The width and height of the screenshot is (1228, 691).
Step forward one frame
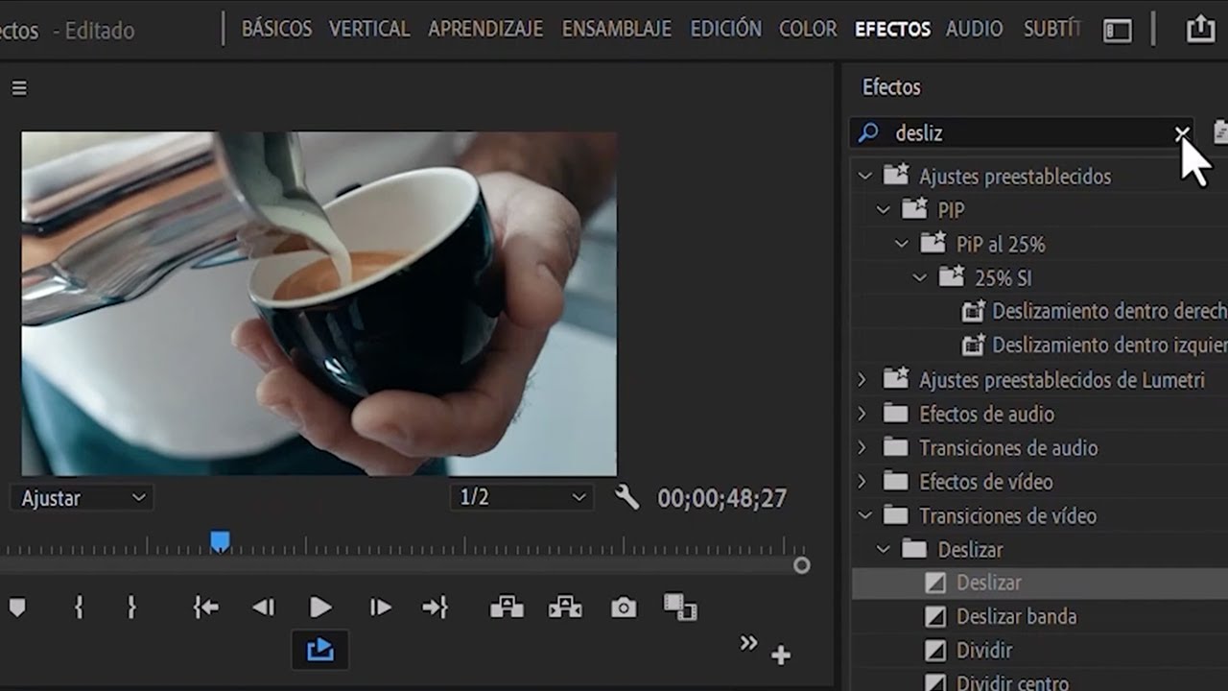tap(380, 608)
